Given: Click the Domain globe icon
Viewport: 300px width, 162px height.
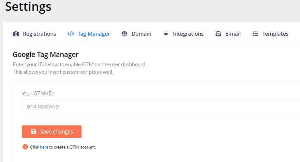Looking at the screenshot, I should (x=125, y=34).
